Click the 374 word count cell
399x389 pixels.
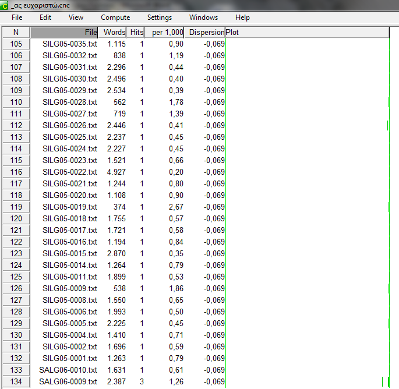click(119, 207)
